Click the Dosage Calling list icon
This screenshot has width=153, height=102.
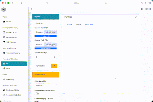(4, 37)
